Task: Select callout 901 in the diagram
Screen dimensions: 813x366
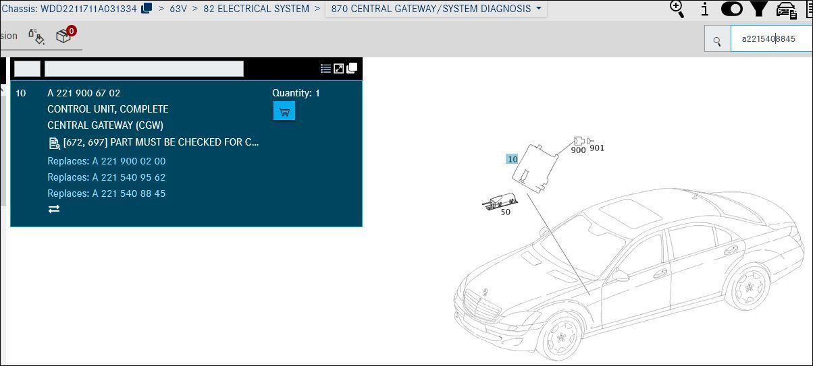Action: click(597, 148)
